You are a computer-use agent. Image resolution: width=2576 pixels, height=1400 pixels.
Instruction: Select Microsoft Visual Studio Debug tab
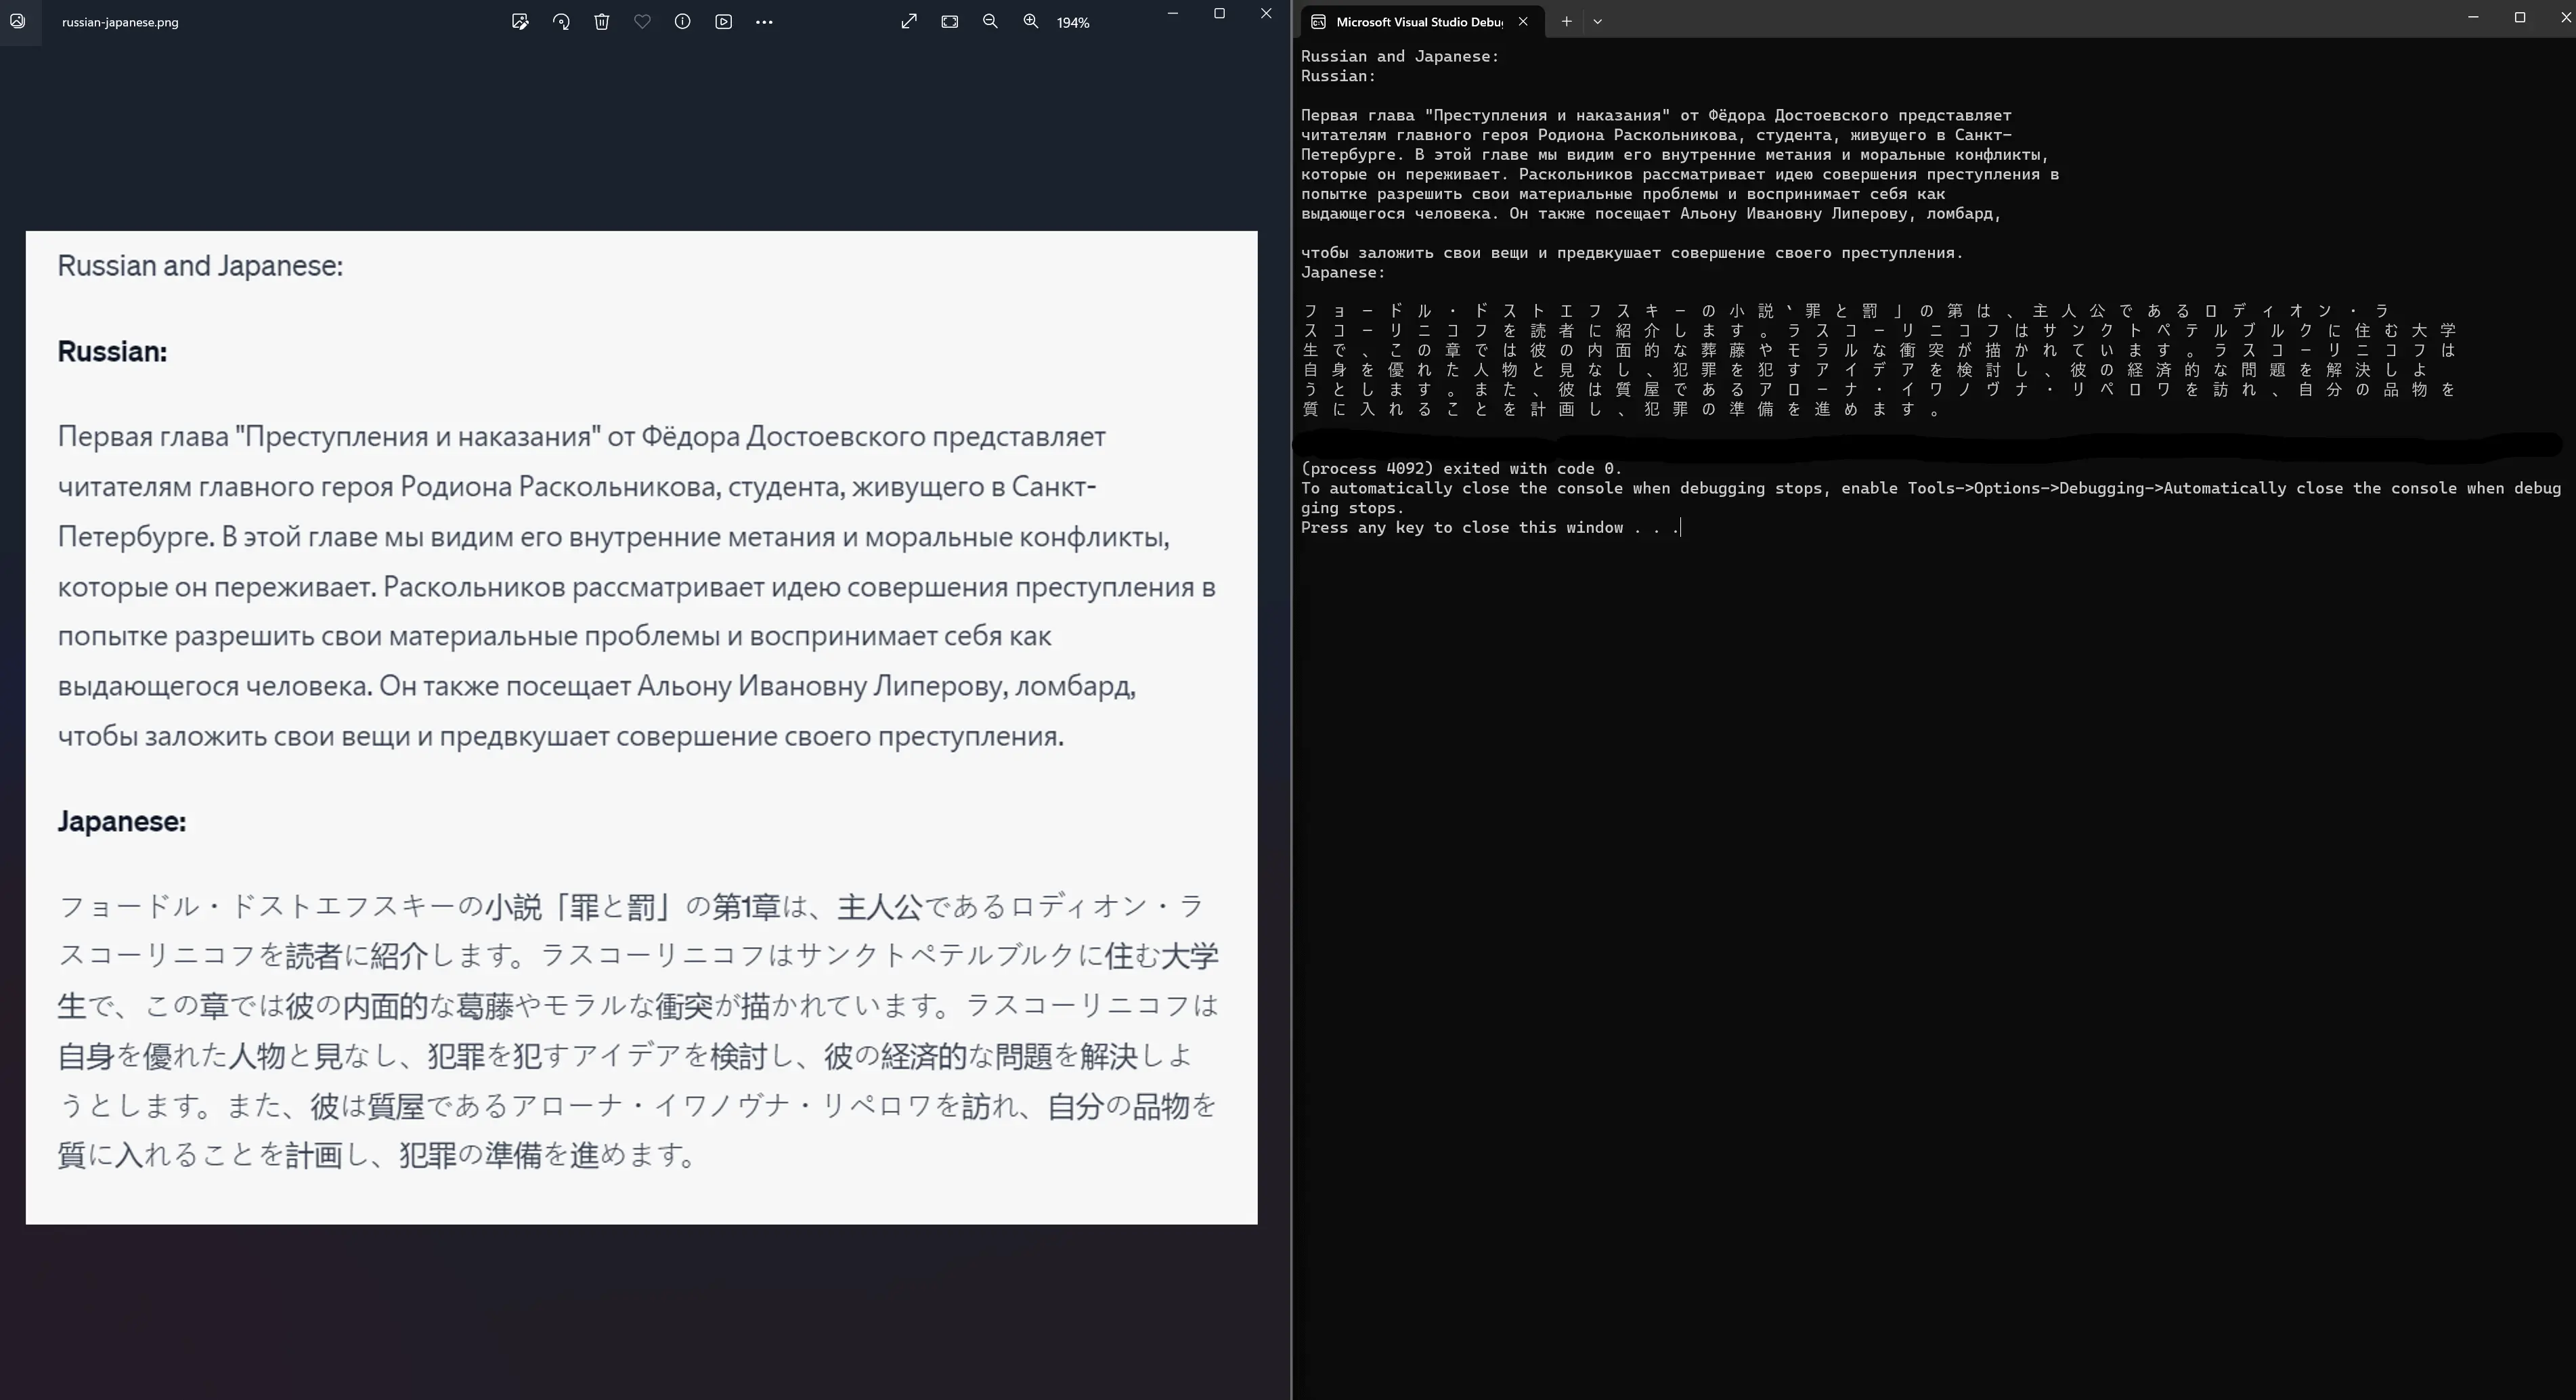click(1418, 22)
